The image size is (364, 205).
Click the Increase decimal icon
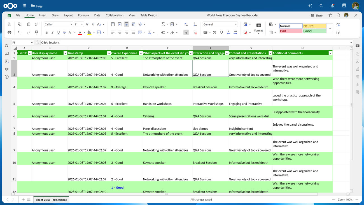pos(235,33)
